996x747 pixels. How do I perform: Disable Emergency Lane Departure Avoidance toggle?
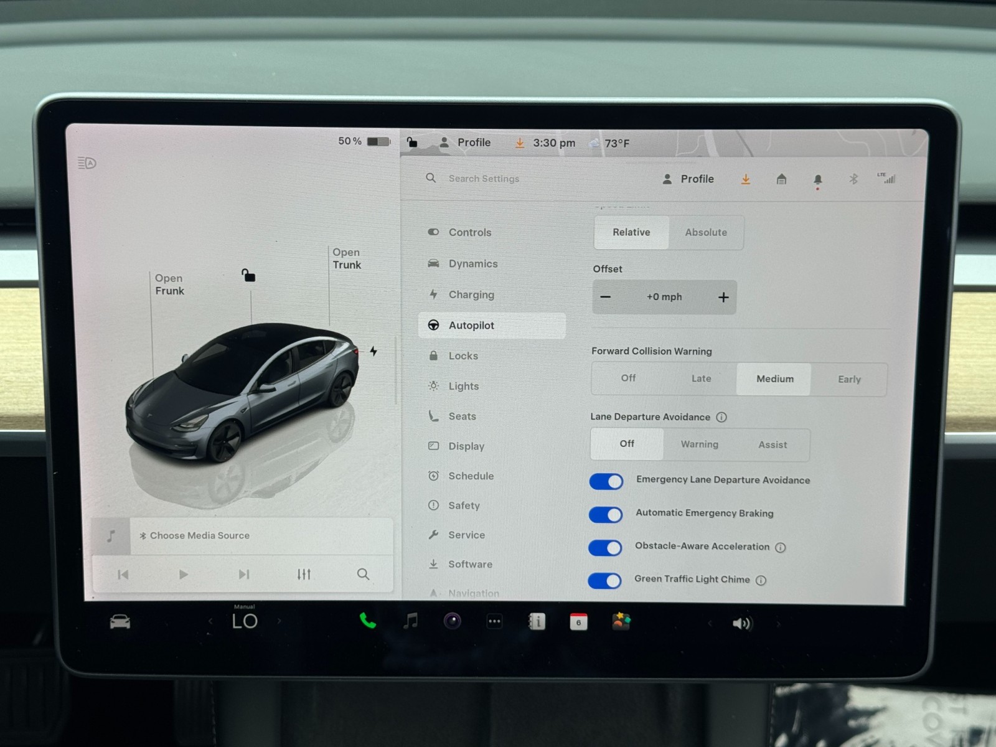coord(606,482)
